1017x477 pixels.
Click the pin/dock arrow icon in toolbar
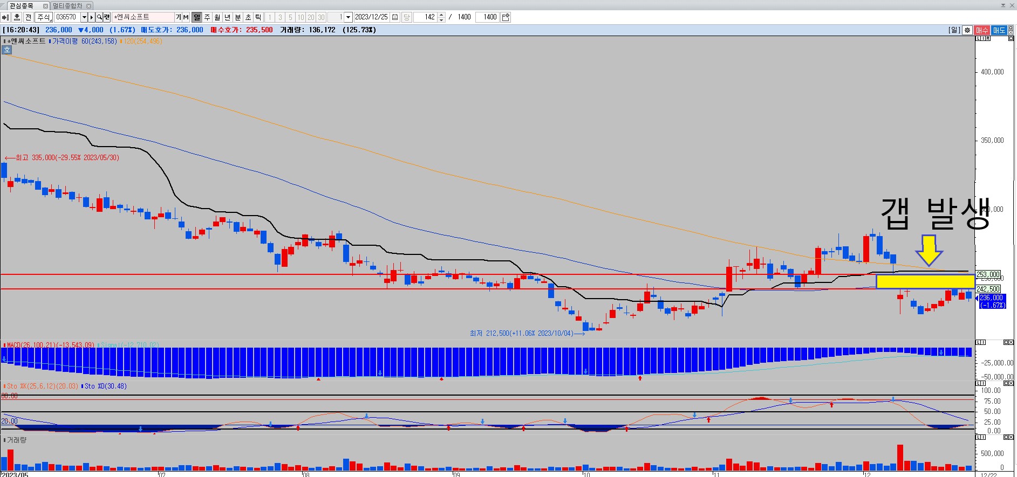click(5, 17)
